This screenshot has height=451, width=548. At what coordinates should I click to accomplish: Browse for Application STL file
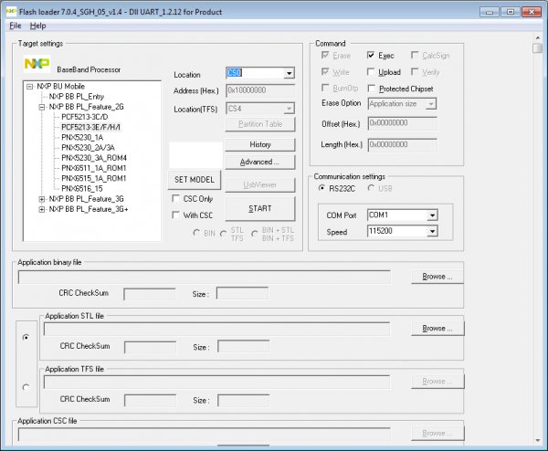point(437,329)
